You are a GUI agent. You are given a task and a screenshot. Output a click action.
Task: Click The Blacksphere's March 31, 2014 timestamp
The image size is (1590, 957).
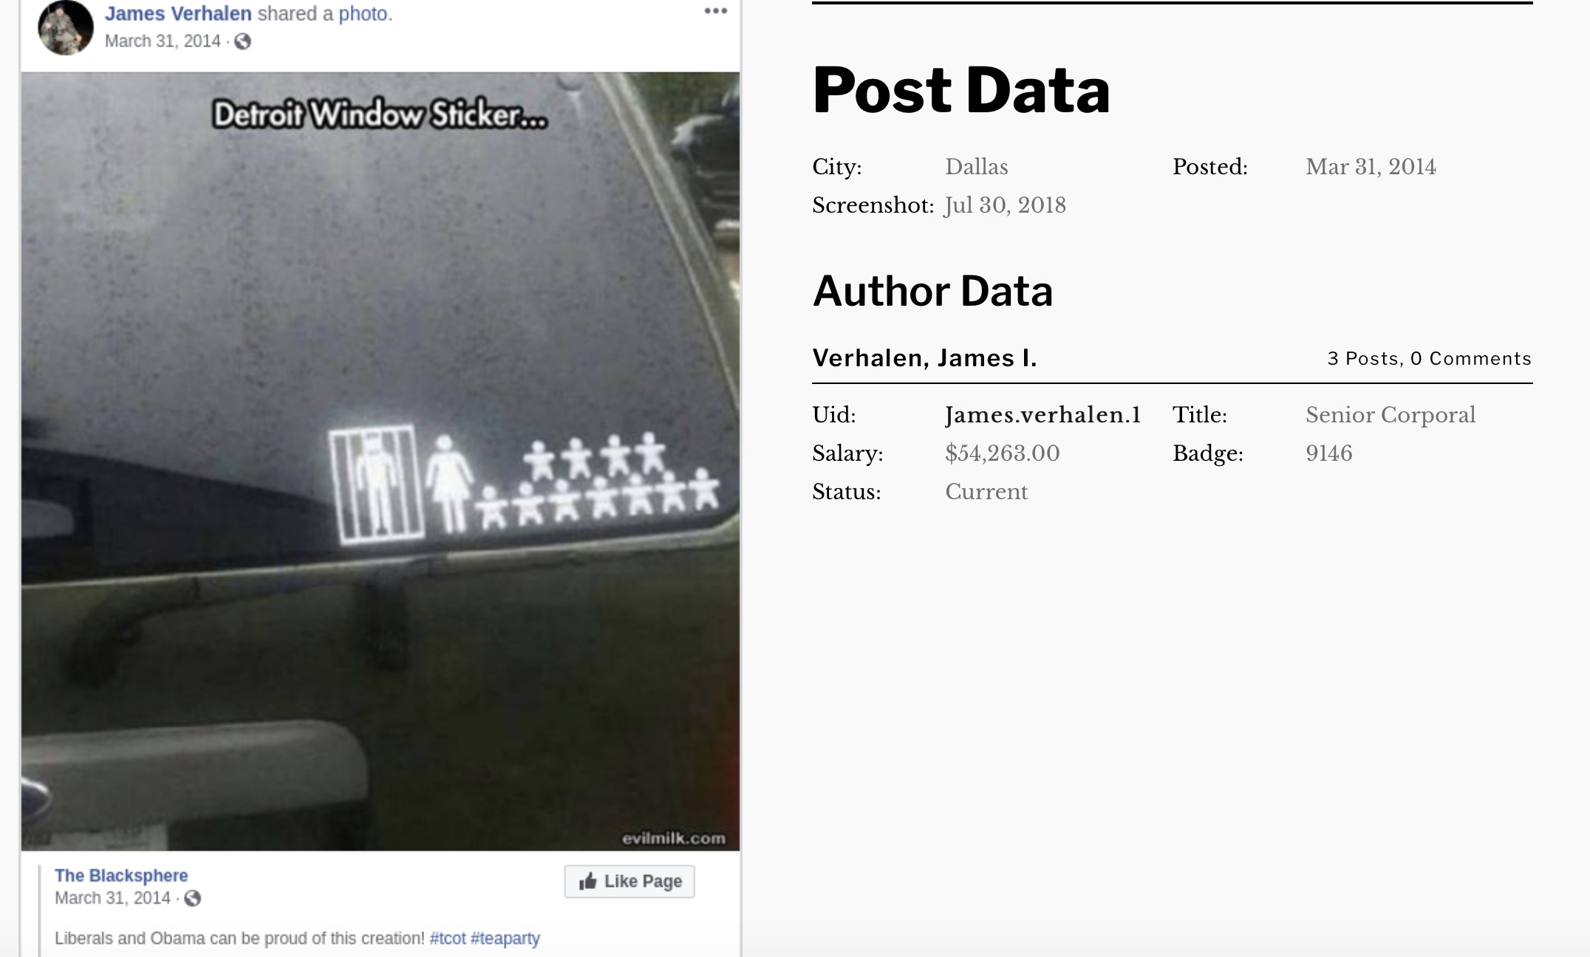[112, 898]
